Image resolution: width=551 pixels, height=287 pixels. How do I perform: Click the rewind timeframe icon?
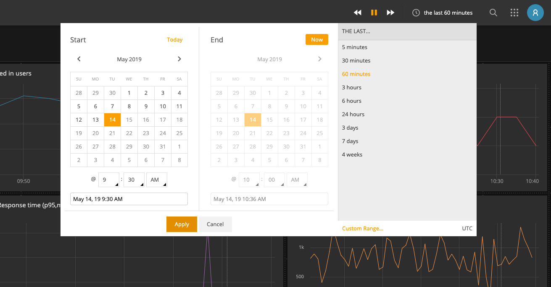(357, 13)
